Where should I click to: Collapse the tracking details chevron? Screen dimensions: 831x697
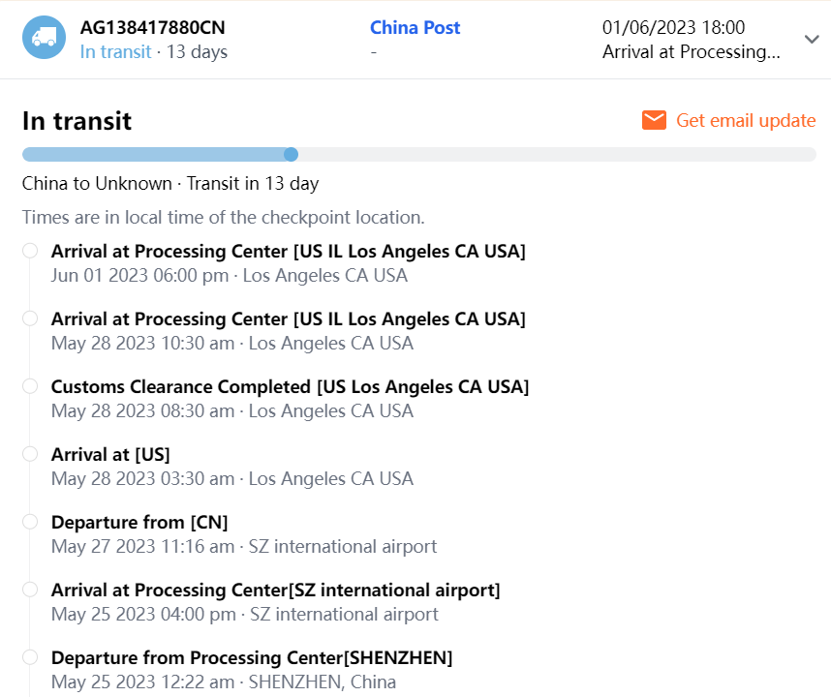812,40
